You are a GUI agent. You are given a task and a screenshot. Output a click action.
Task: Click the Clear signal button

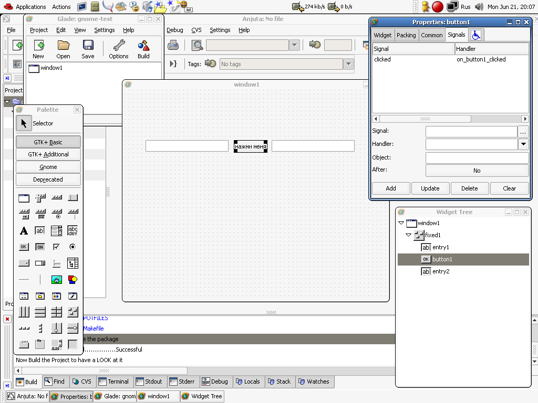coord(510,188)
